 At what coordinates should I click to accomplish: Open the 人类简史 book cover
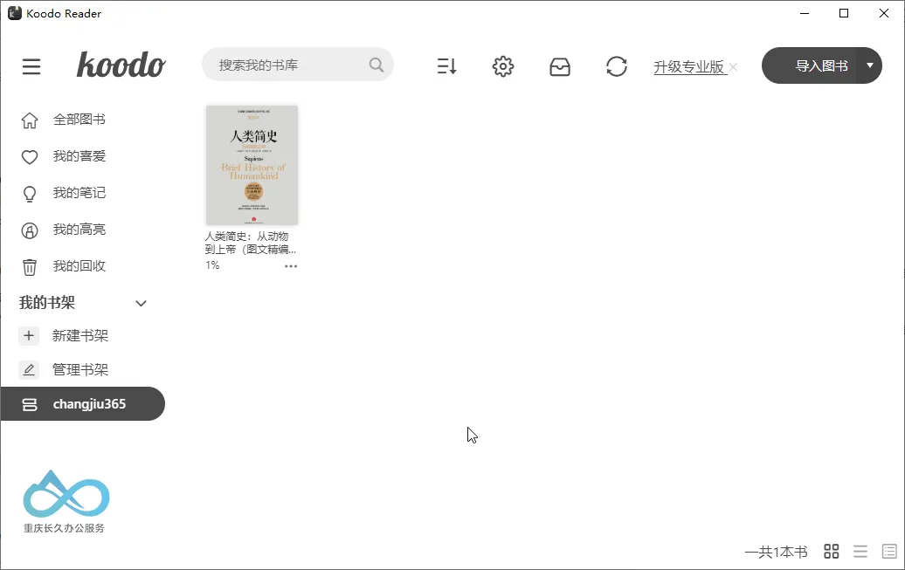click(x=252, y=165)
